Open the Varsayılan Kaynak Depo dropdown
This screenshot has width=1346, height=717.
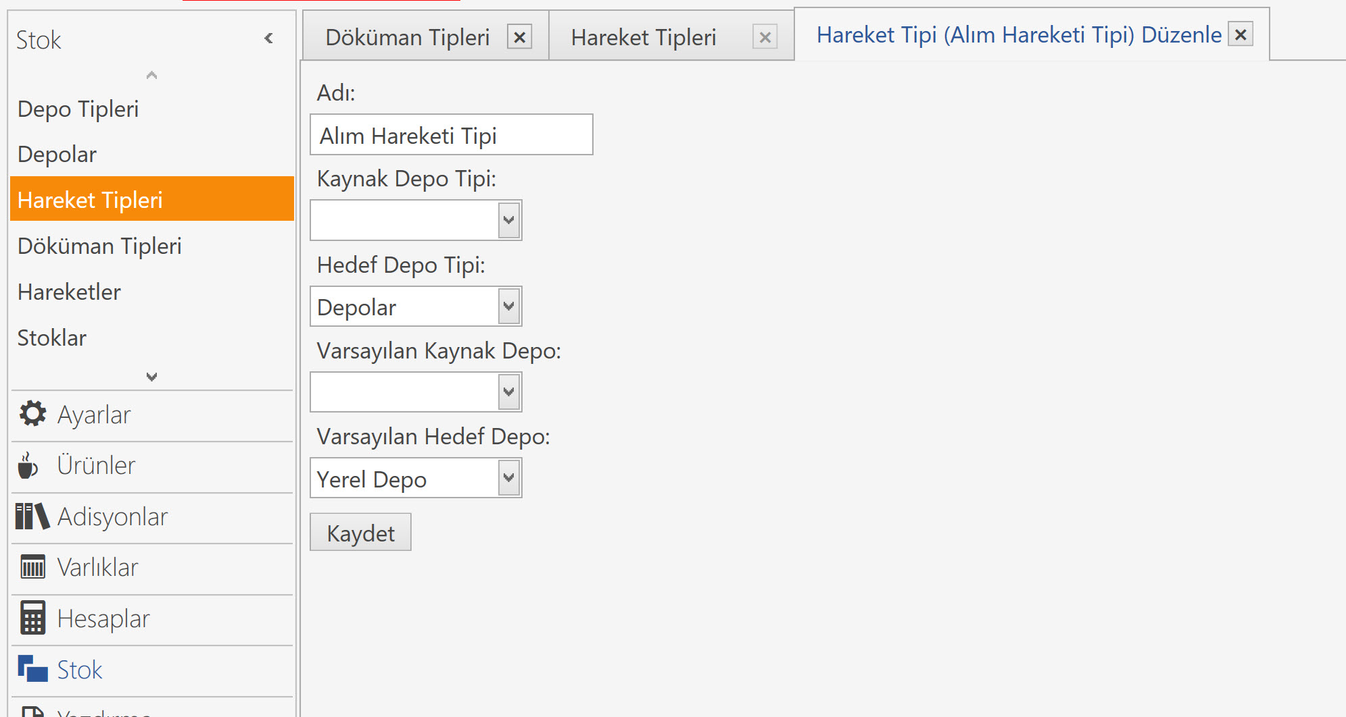point(509,392)
